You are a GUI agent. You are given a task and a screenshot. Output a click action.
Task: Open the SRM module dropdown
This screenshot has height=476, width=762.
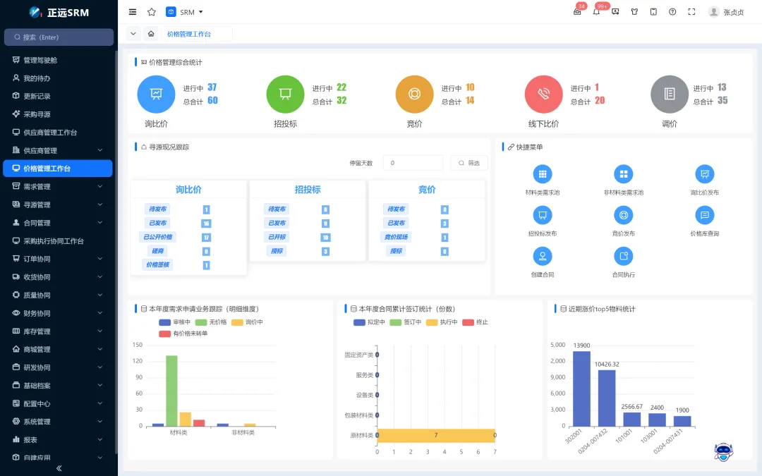coord(184,12)
